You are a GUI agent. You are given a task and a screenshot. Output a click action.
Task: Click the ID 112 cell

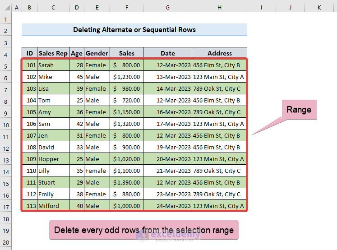(29, 194)
